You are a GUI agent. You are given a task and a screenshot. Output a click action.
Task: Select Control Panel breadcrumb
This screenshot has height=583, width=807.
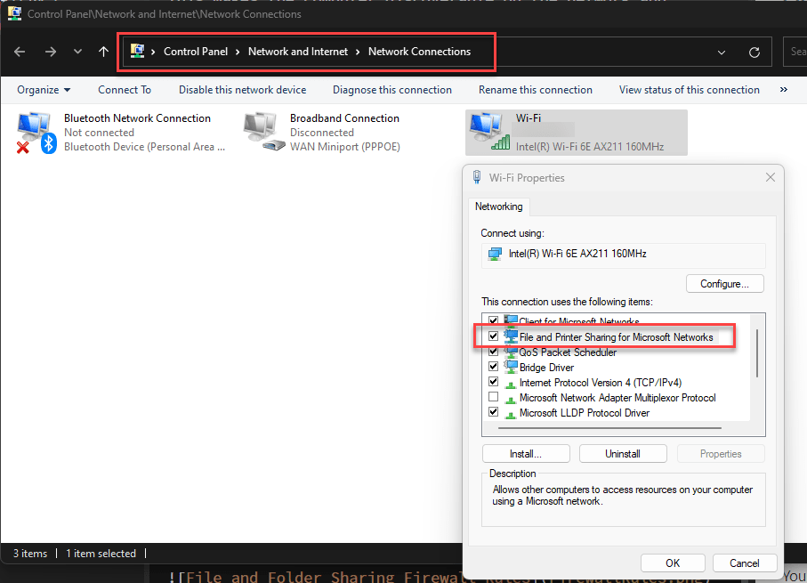click(x=196, y=52)
